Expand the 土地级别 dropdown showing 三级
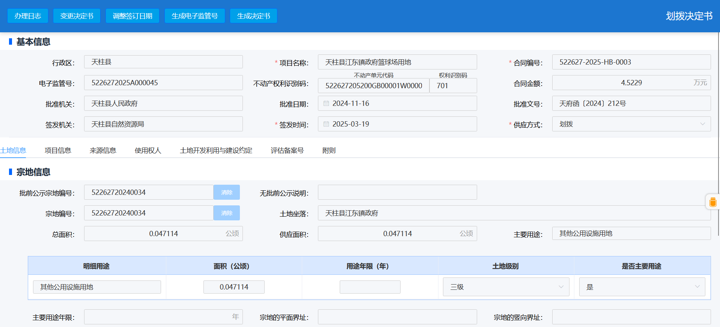This screenshot has height=327, width=720. click(506, 287)
